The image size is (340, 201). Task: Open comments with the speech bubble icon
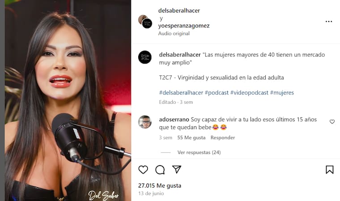160,170
